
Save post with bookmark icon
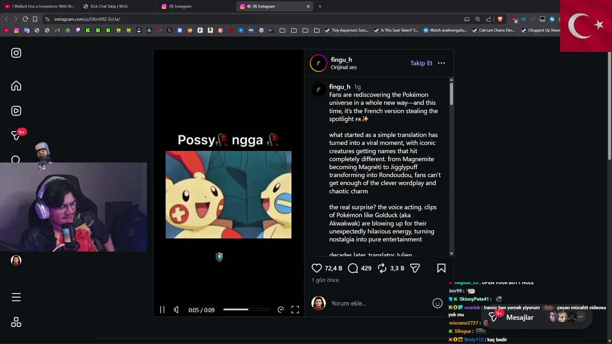(x=441, y=268)
